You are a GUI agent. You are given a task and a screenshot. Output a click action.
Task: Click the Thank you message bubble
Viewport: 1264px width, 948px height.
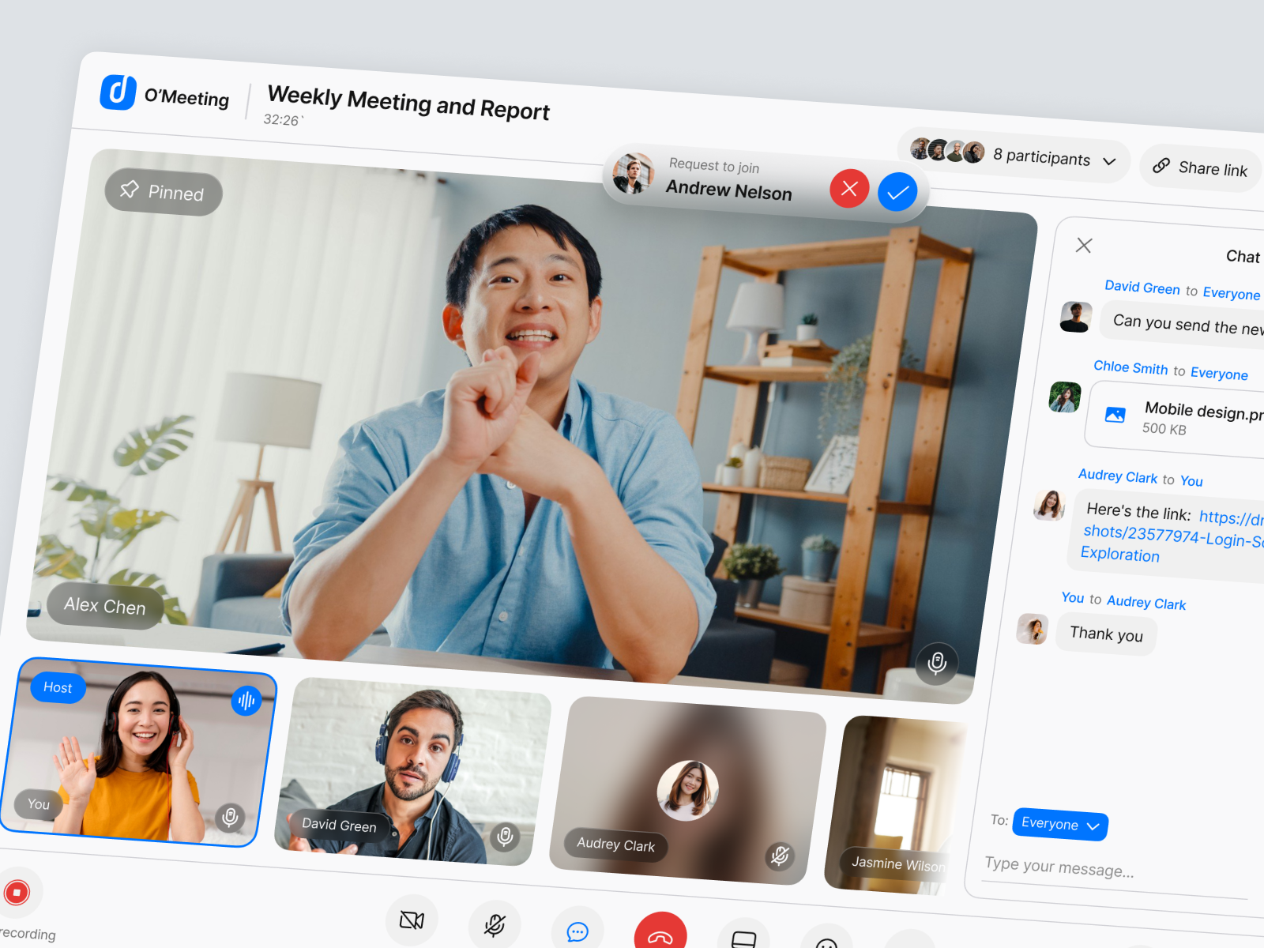click(1106, 634)
